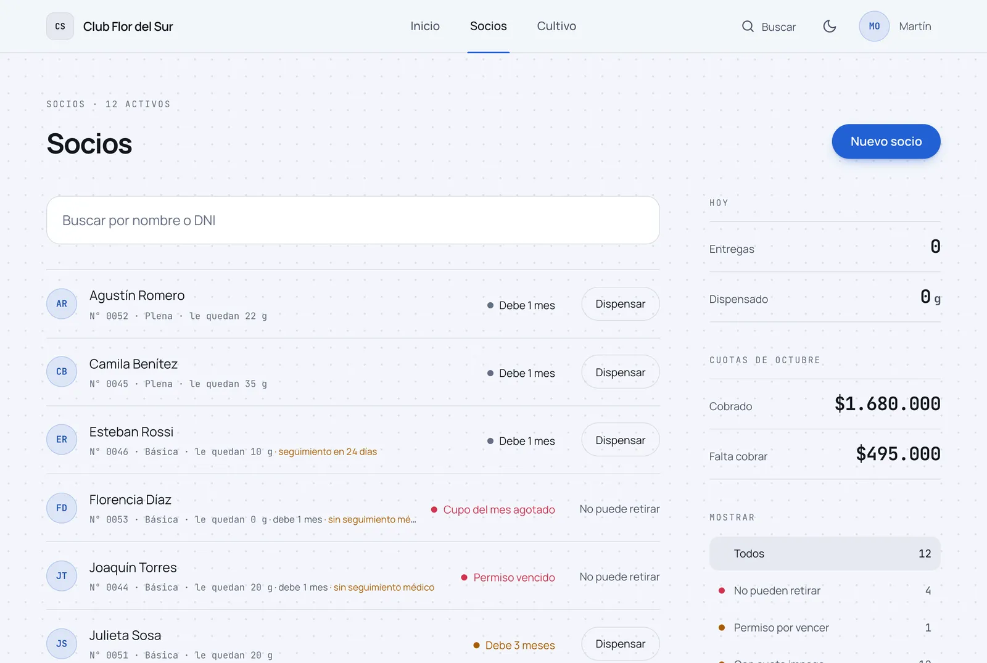Filter list by Todos
Viewport: 987px width, 663px height.
pos(825,554)
